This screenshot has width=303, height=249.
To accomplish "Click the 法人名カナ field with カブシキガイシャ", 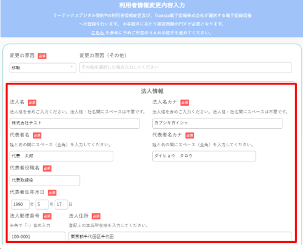I will tap(218, 123).
